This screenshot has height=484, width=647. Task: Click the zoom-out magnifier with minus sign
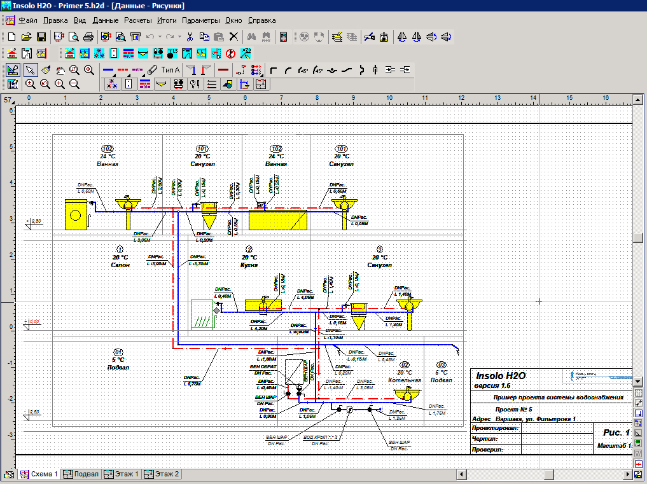click(x=74, y=84)
